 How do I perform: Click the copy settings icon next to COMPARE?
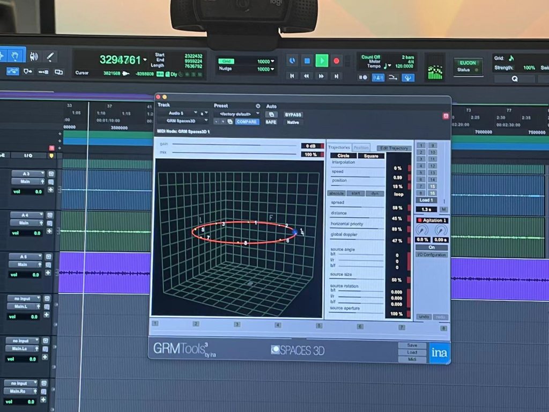click(x=230, y=122)
